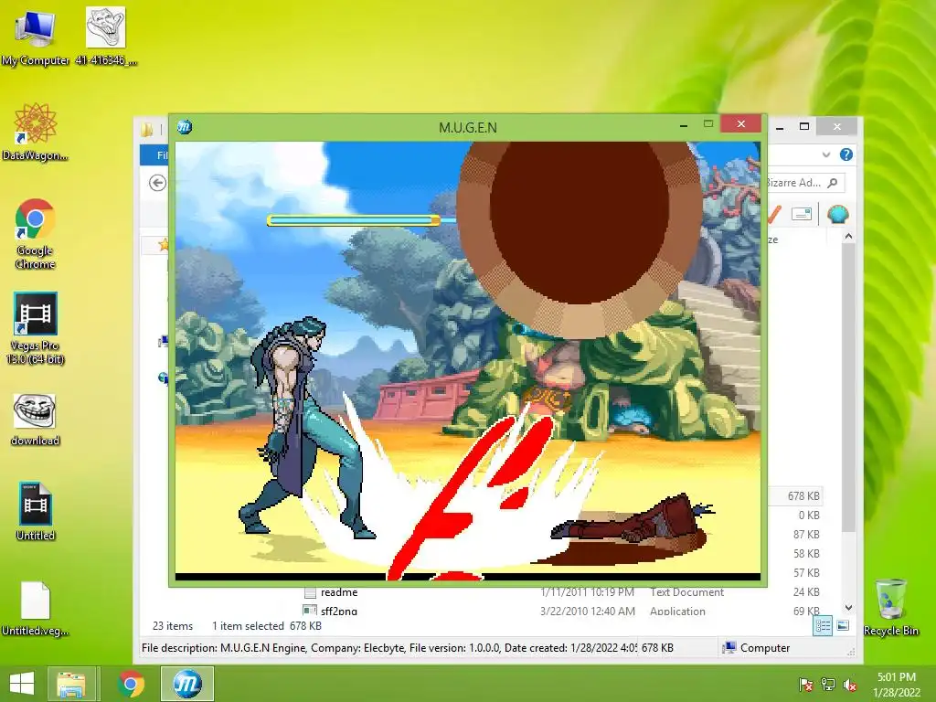Switch to Explorer large icons view
The width and height of the screenshot is (936, 702).
point(843,625)
